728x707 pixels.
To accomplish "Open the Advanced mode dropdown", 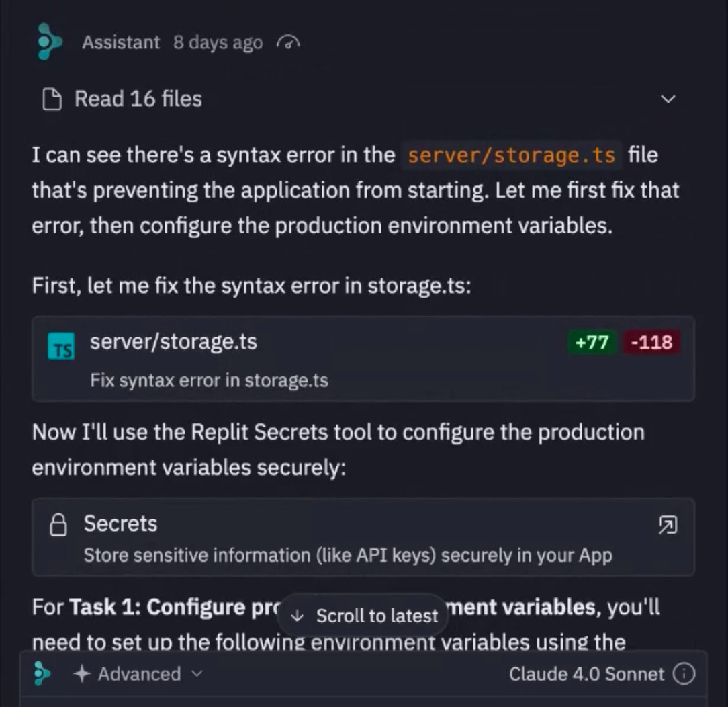I will point(140,674).
